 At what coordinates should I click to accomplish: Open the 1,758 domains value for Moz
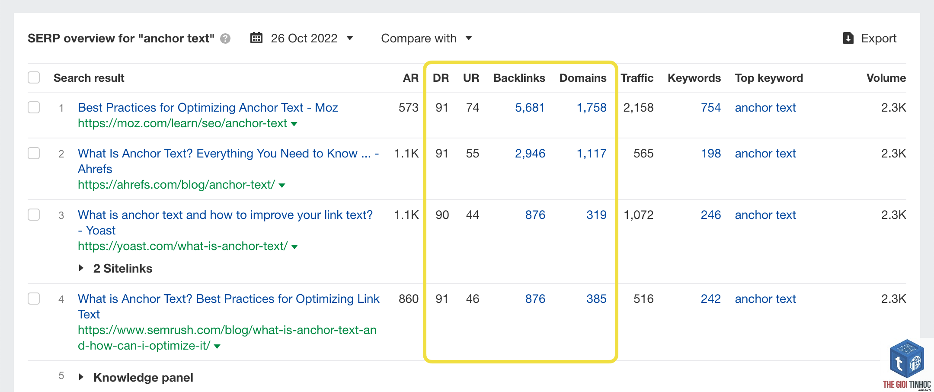592,107
